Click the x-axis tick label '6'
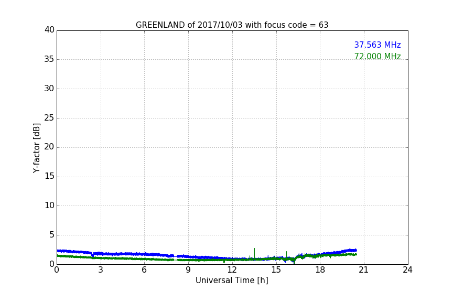This screenshot has height=302, width=453. tap(144, 270)
